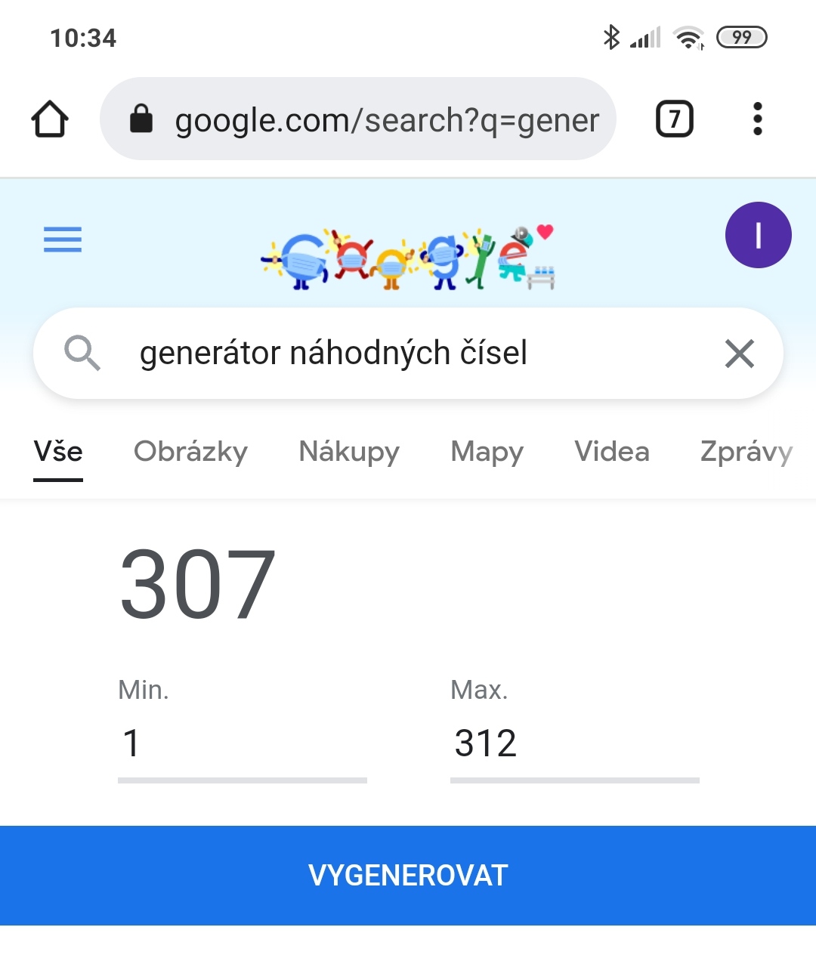Tap the Google Doodle logo
This screenshot has width=816, height=958.
[408, 258]
